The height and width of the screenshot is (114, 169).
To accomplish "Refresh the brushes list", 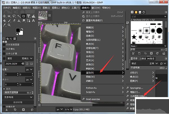I will pyautogui.click(x=157, y=53).
